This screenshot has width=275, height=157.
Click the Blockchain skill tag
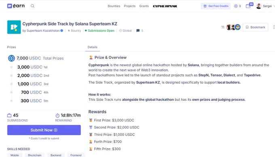click(34, 155)
